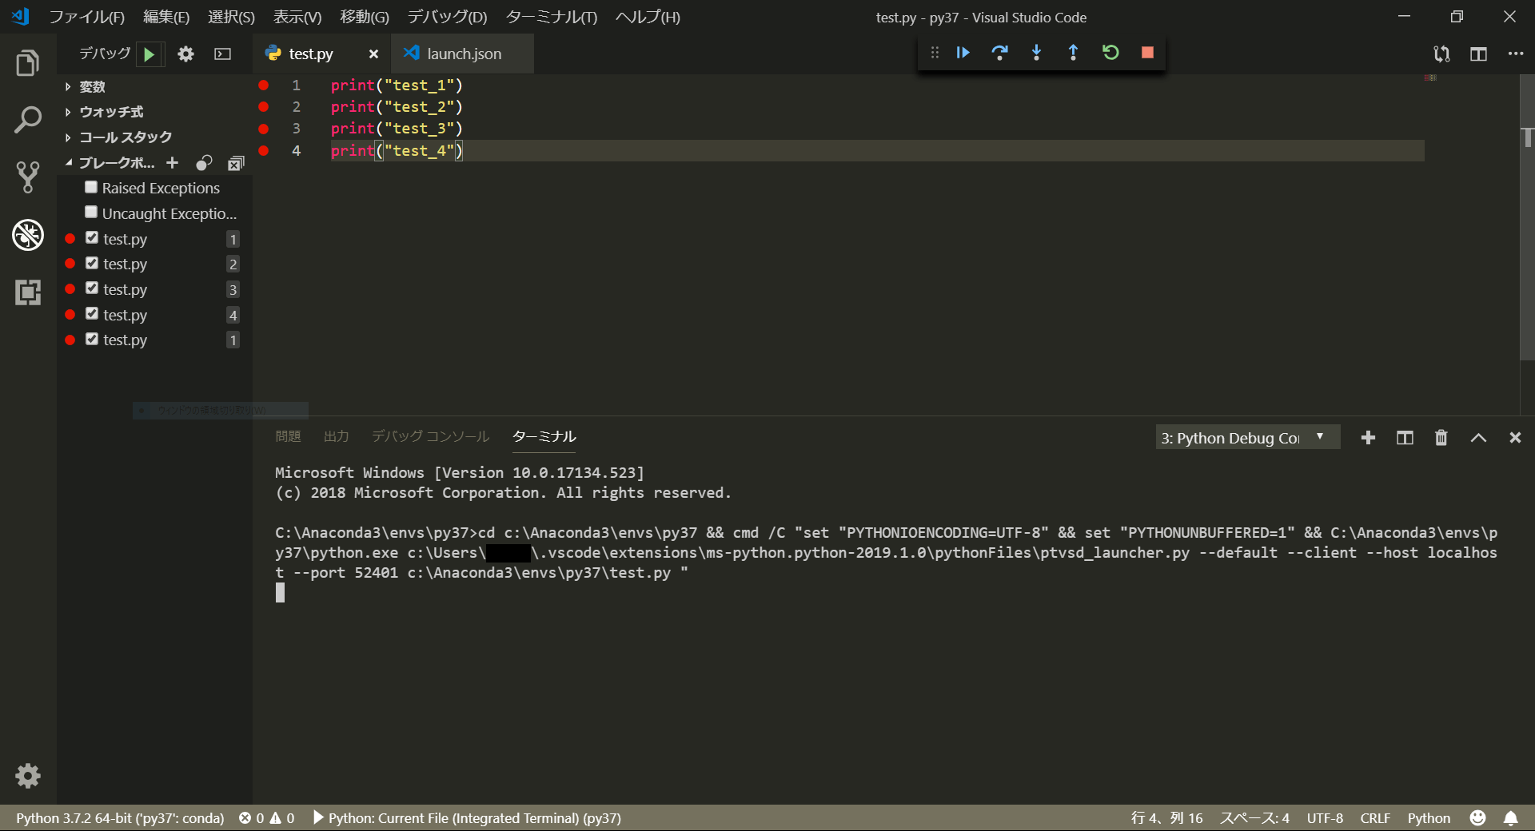Open the compare changes icon
The height and width of the screenshot is (831, 1535).
coord(1441,54)
